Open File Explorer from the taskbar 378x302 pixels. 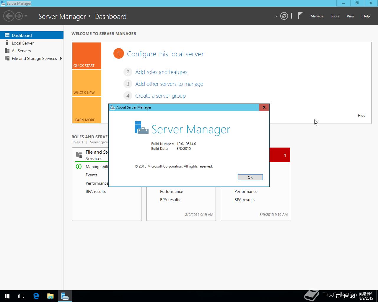(x=50, y=296)
